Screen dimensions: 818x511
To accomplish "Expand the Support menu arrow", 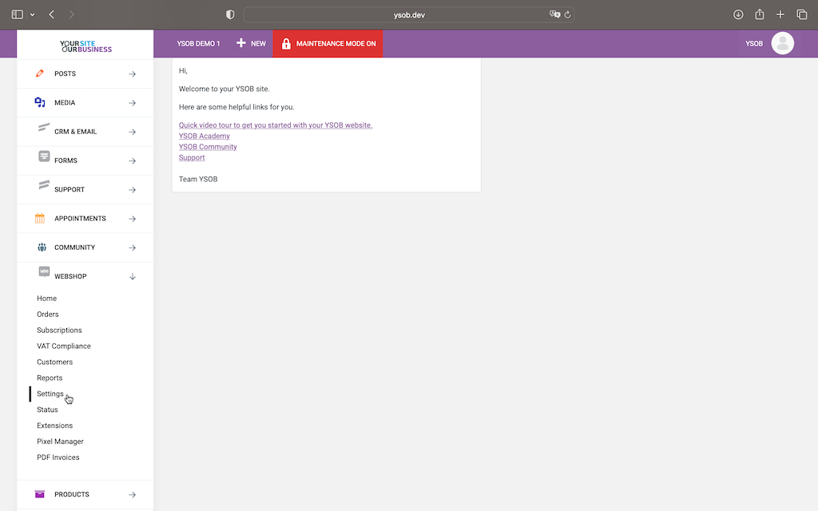I will pos(132,190).
